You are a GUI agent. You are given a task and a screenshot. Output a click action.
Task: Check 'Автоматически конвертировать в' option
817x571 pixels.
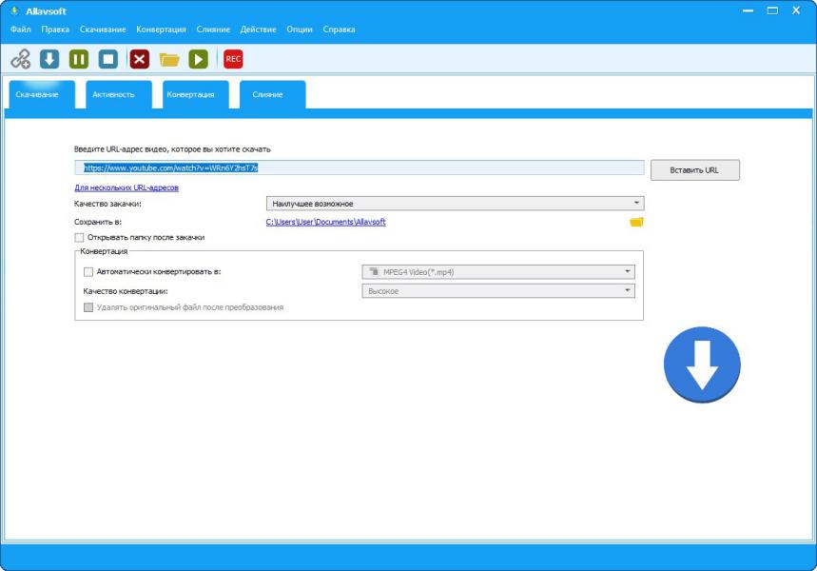click(x=88, y=272)
